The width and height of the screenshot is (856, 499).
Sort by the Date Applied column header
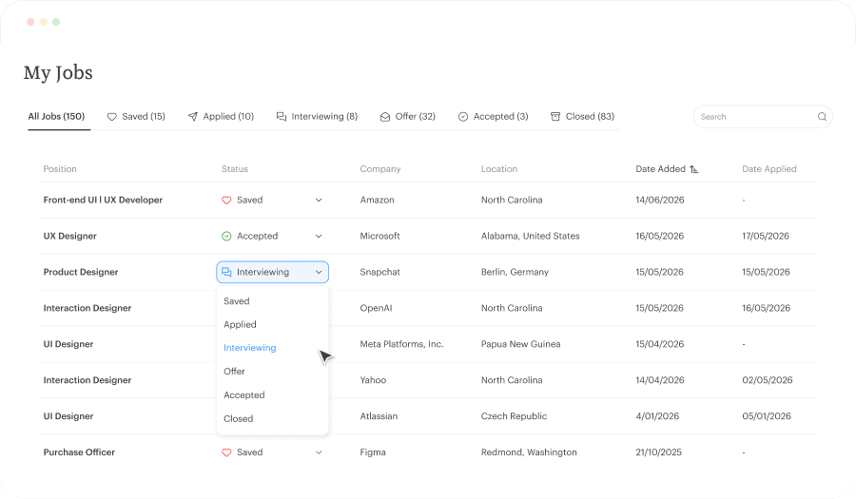769,169
